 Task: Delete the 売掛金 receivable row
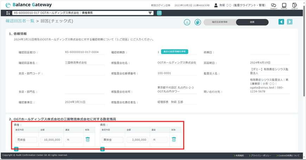point(88,139)
